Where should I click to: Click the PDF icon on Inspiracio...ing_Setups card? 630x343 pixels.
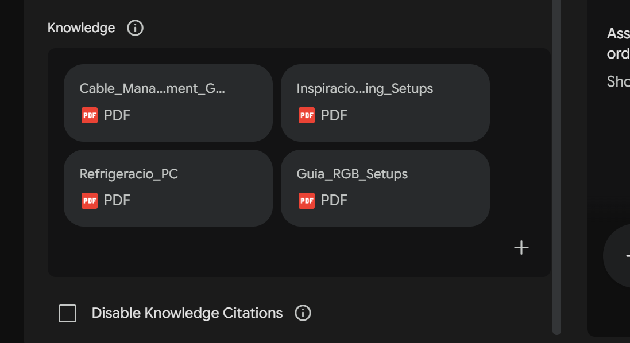pyautogui.click(x=307, y=115)
